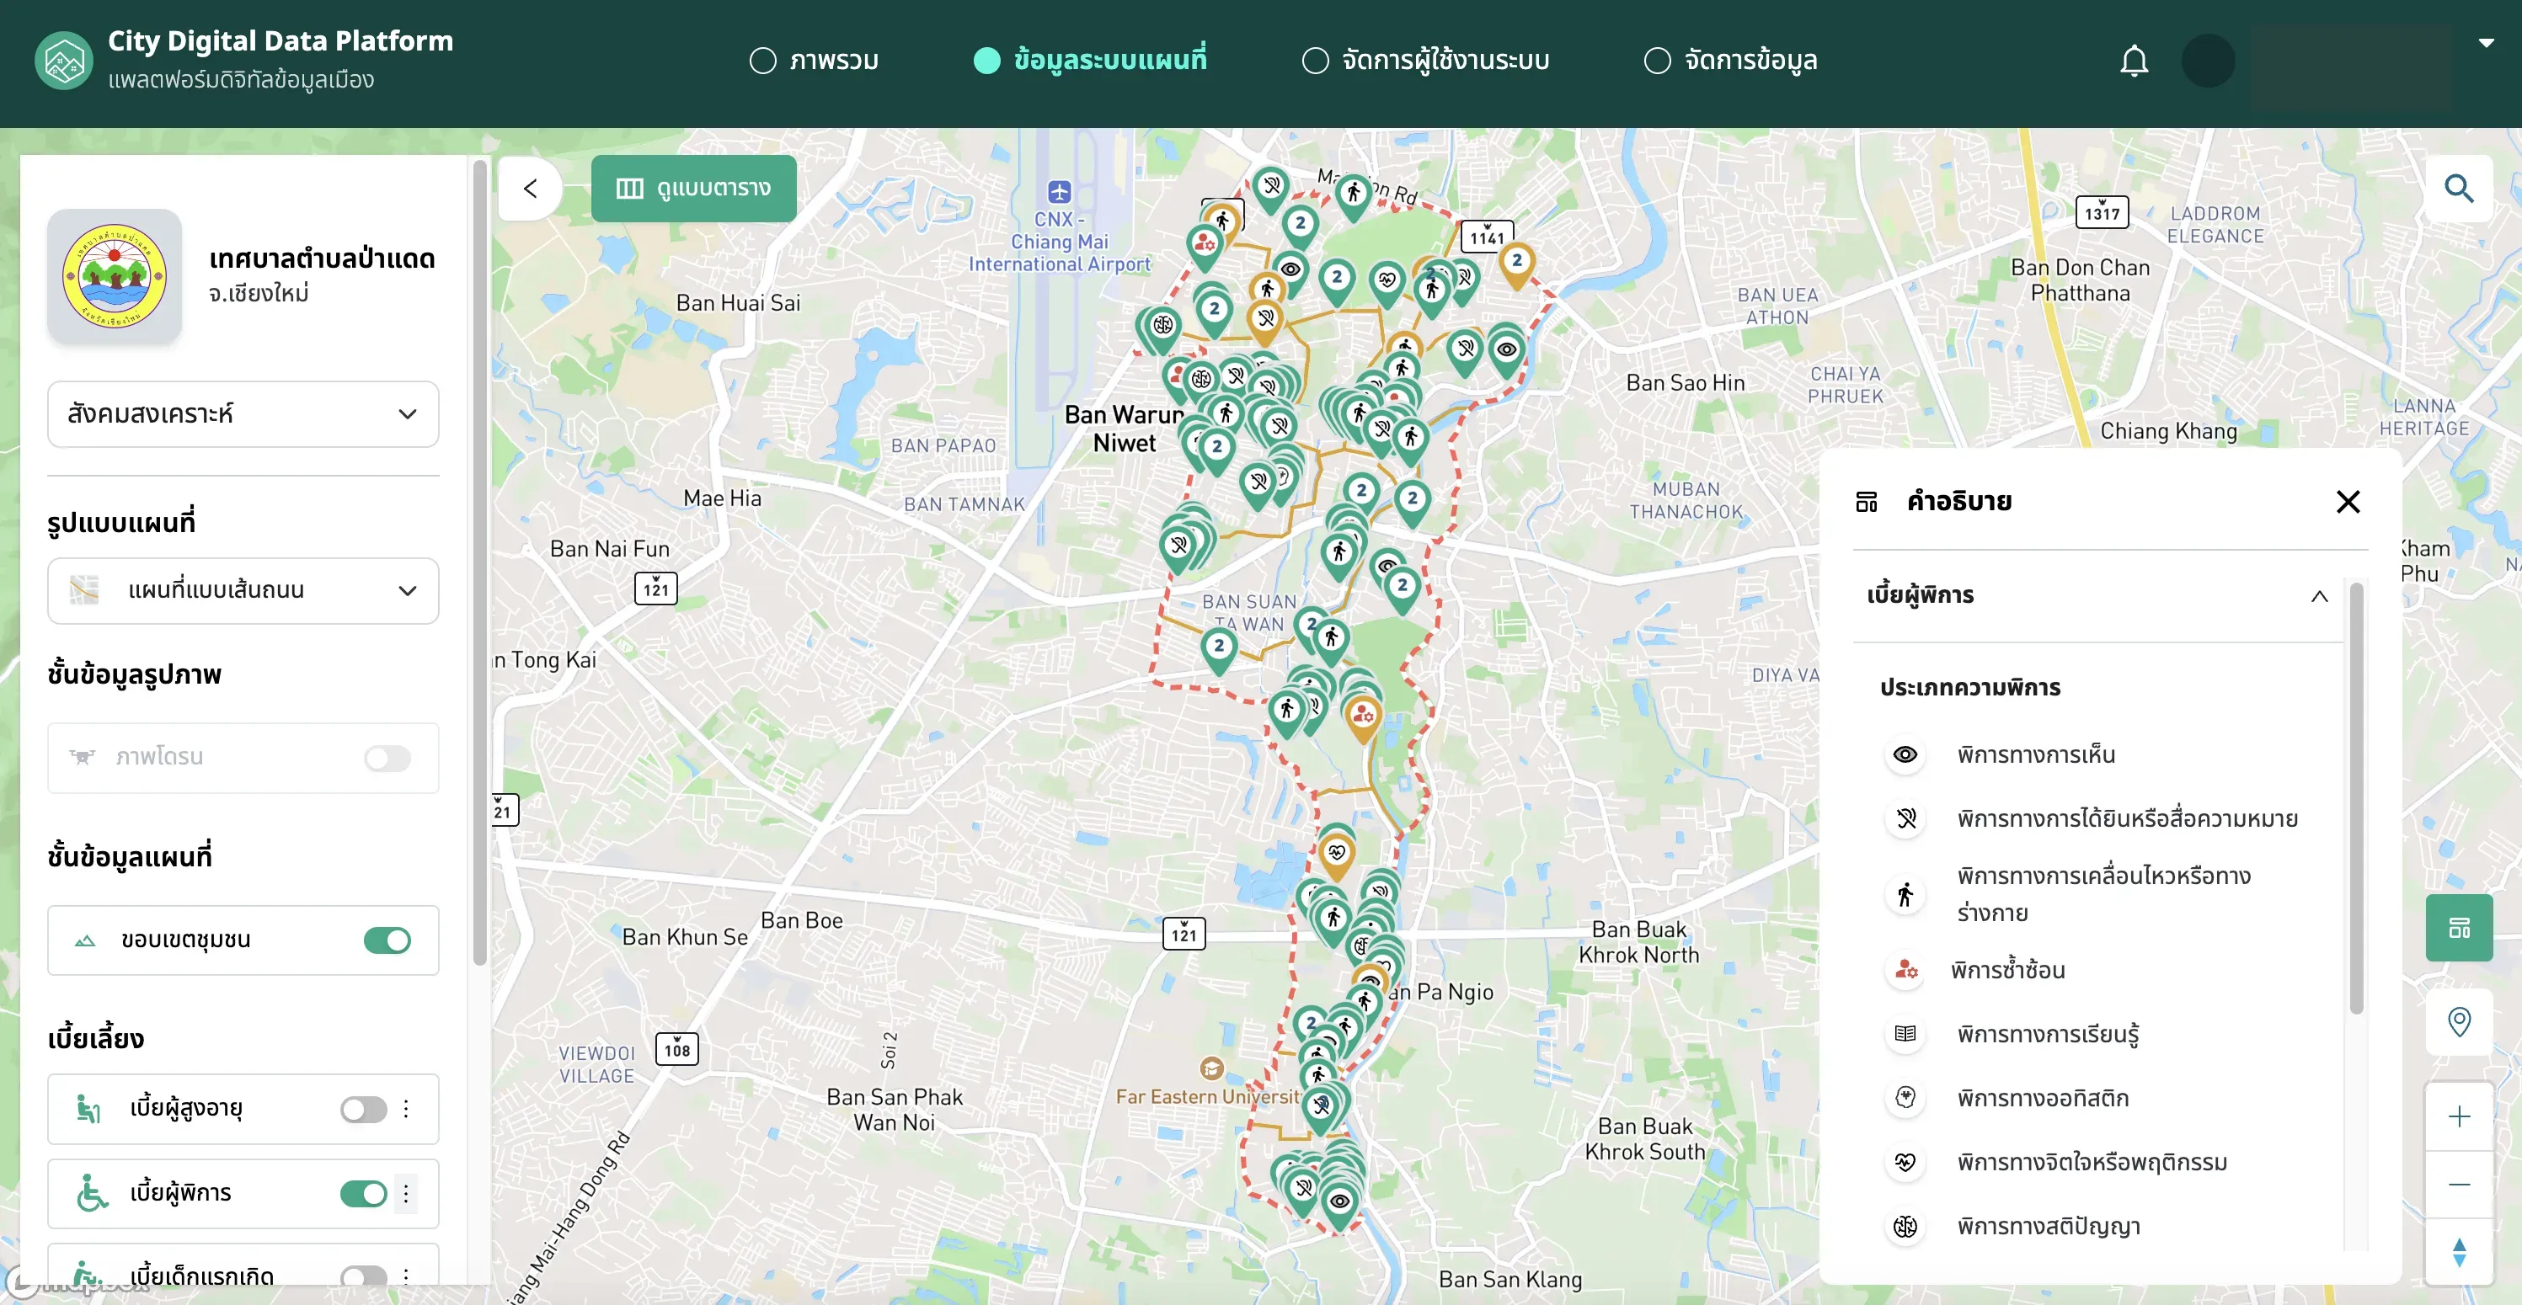The width and height of the screenshot is (2522, 1305).
Task: Close the คำอธิบาย legend panel
Action: pos(2347,502)
